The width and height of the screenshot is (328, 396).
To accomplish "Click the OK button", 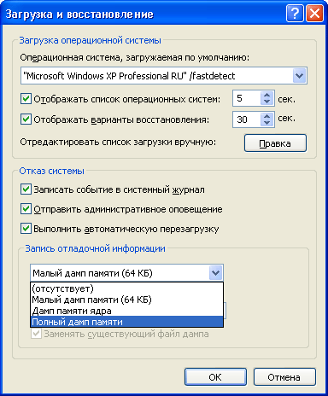I will 215,377.
